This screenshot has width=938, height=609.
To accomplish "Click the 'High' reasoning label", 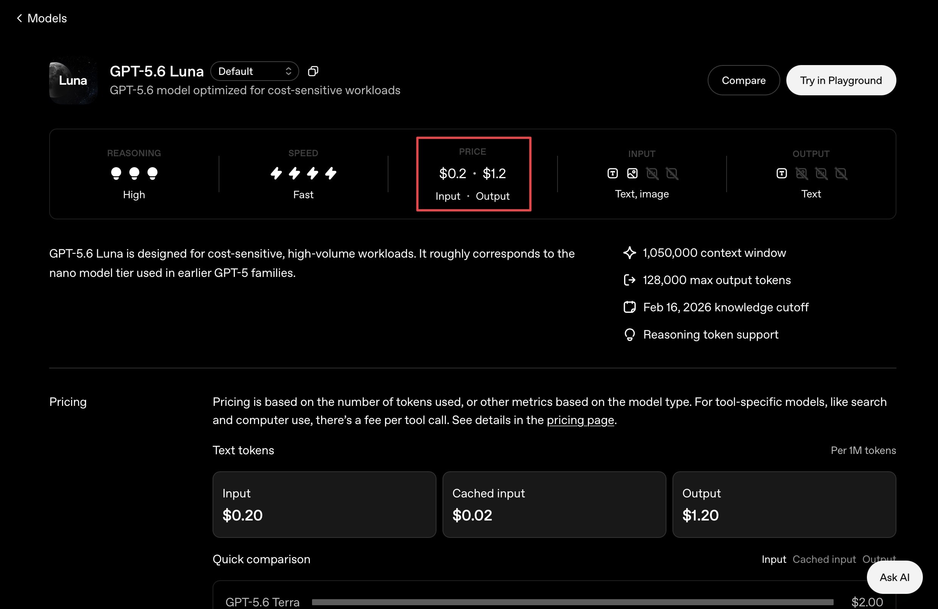I will pos(134,195).
